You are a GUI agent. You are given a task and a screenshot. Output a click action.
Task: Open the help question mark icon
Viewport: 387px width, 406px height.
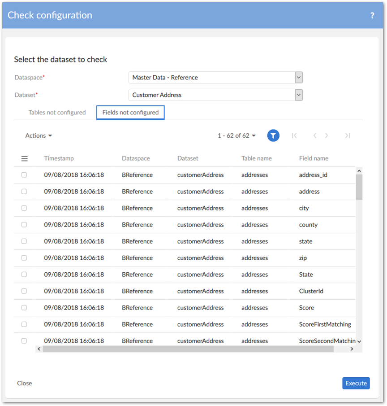pyautogui.click(x=372, y=15)
